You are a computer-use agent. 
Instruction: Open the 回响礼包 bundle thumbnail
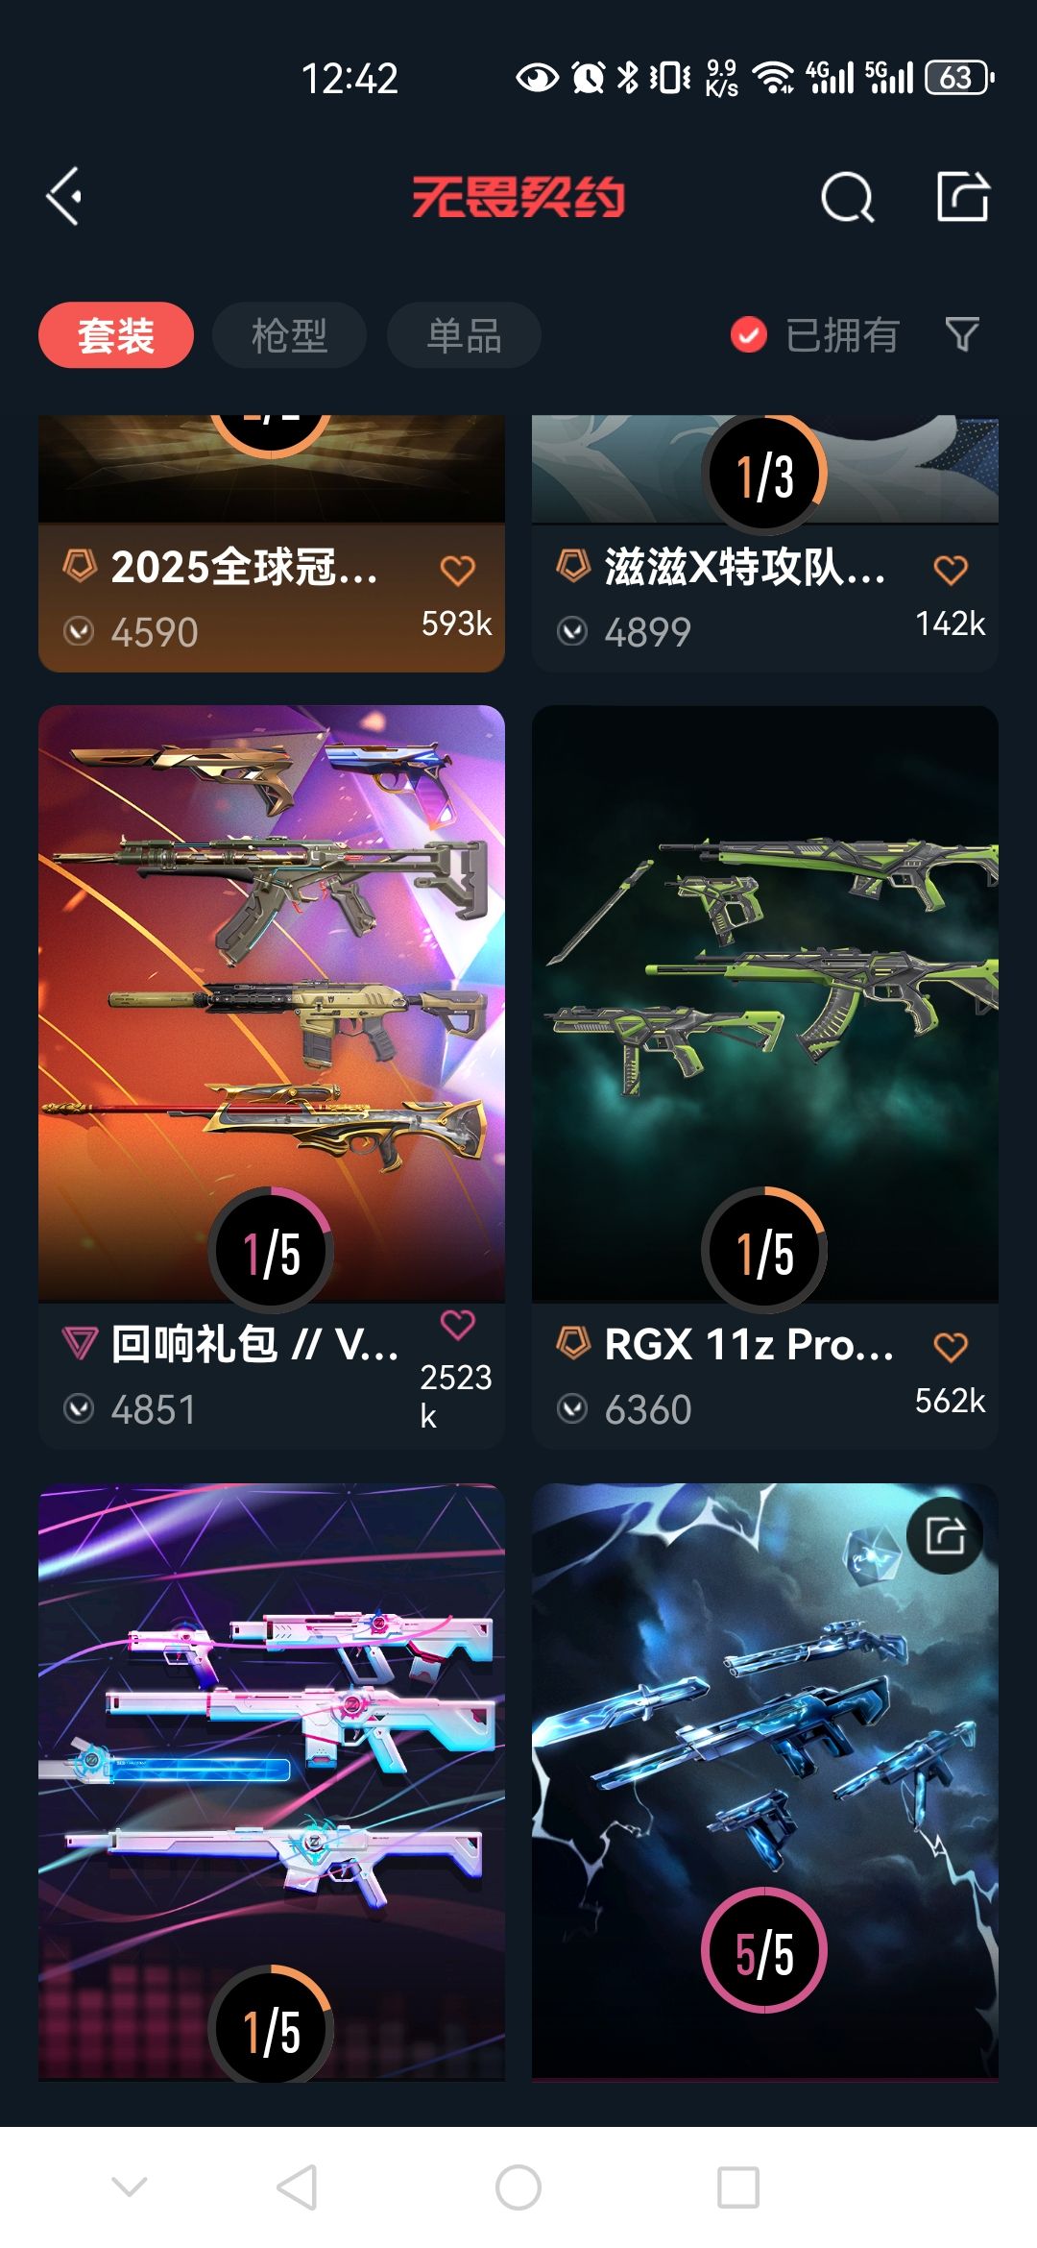272,1003
